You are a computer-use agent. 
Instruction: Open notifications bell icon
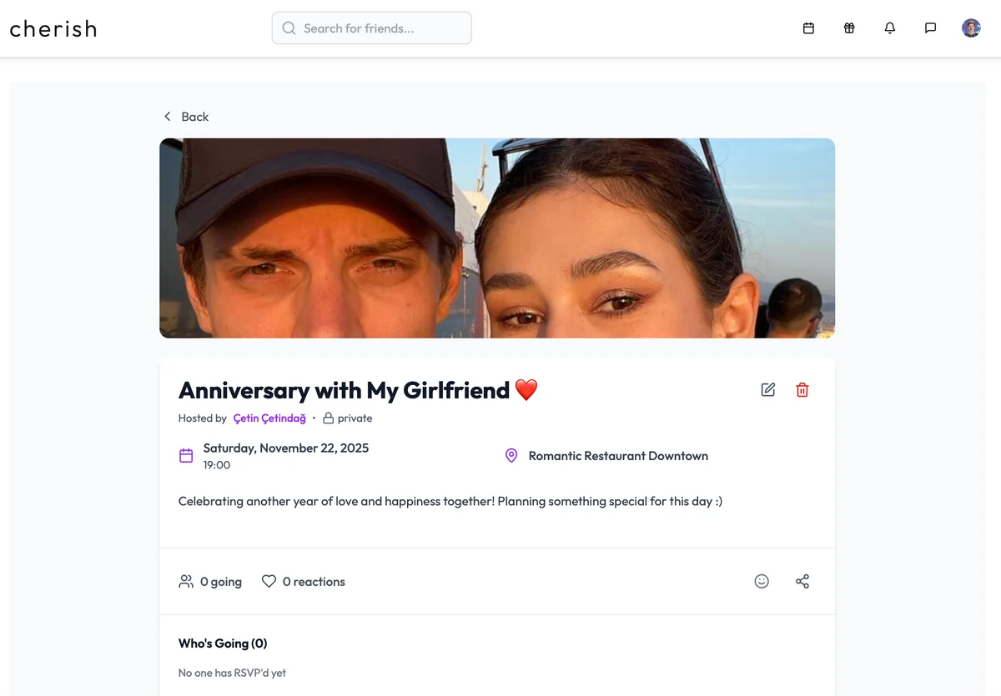(890, 28)
